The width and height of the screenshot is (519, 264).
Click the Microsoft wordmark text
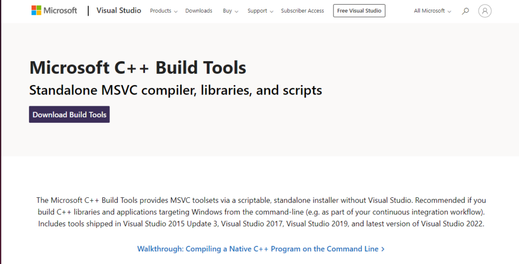[x=60, y=11]
